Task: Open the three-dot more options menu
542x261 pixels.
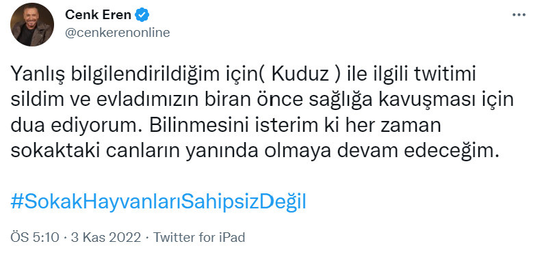Action: click(519, 15)
